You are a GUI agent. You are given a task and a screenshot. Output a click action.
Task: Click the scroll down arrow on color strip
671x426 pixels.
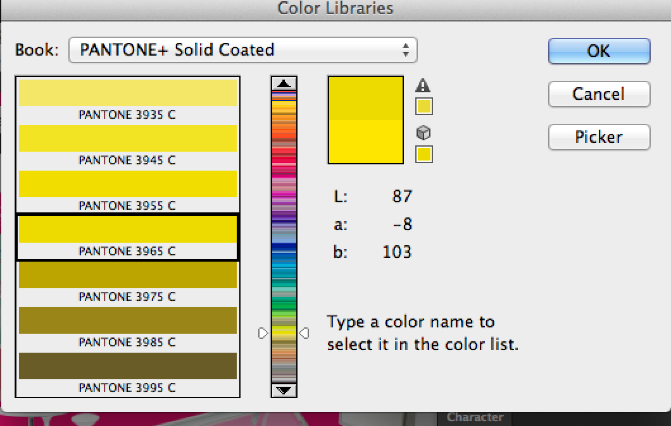tap(284, 390)
